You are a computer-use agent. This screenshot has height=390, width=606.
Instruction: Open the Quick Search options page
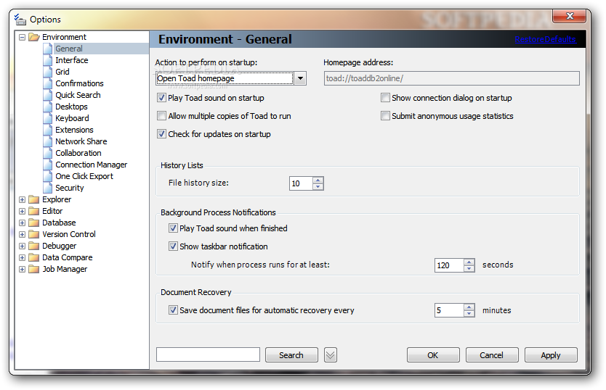(78, 95)
